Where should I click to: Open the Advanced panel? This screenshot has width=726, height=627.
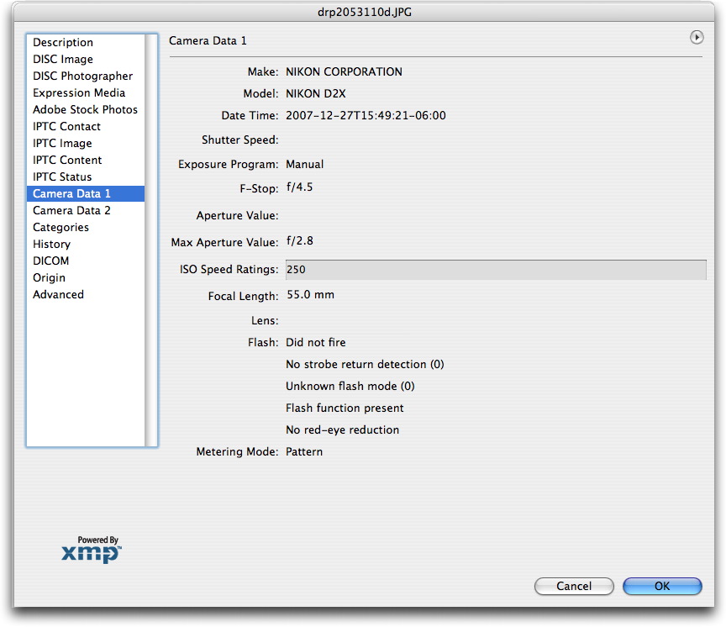58,295
